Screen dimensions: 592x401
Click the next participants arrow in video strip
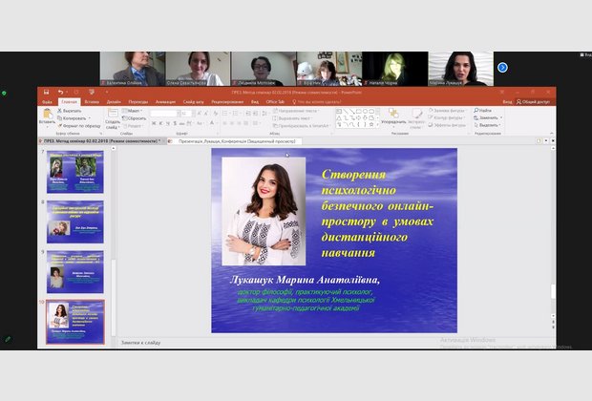click(x=502, y=67)
